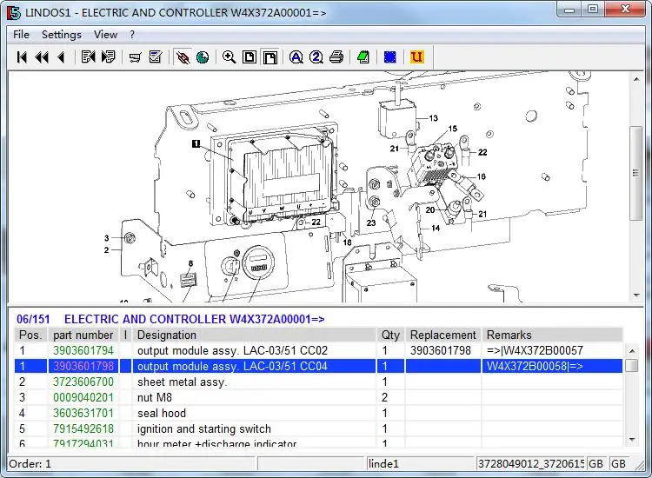The image size is (652, 478).
Task: Select 'seal hood' designation row
Action: point(162,413)
